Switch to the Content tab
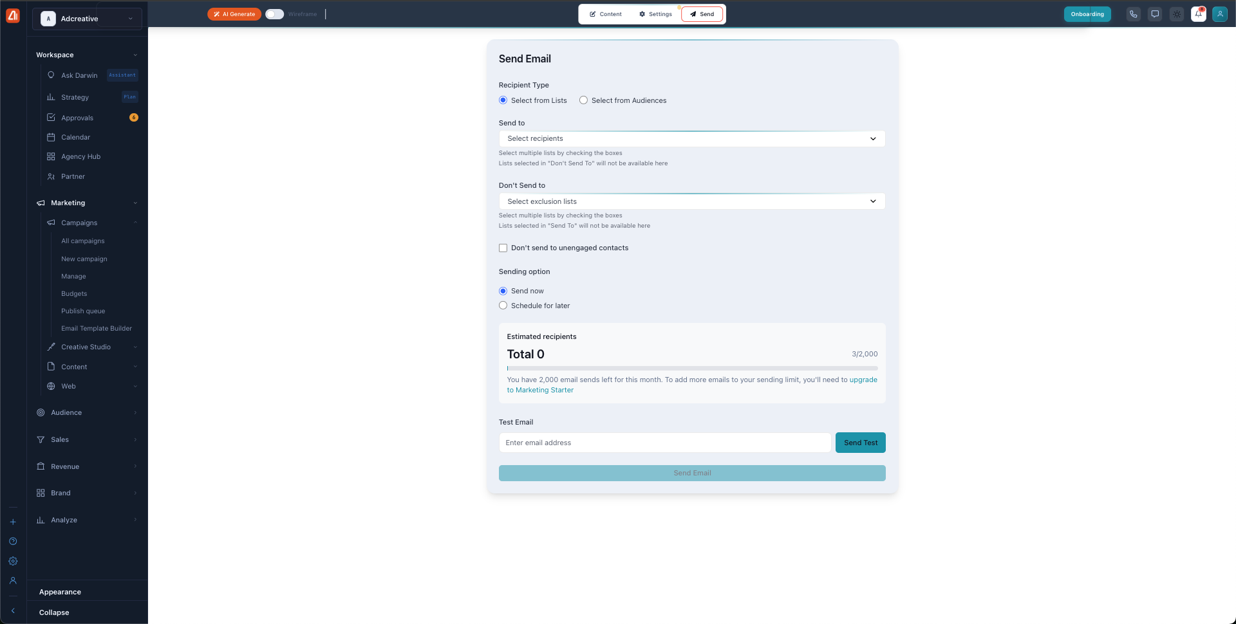1236x624 pixels. point(606,14)
